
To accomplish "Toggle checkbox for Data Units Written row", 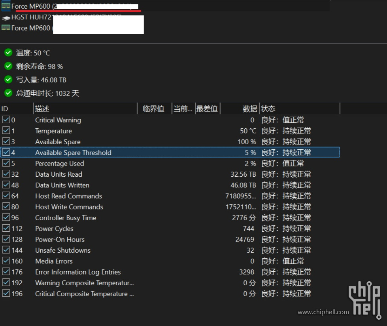I will [x=6, y=185].
